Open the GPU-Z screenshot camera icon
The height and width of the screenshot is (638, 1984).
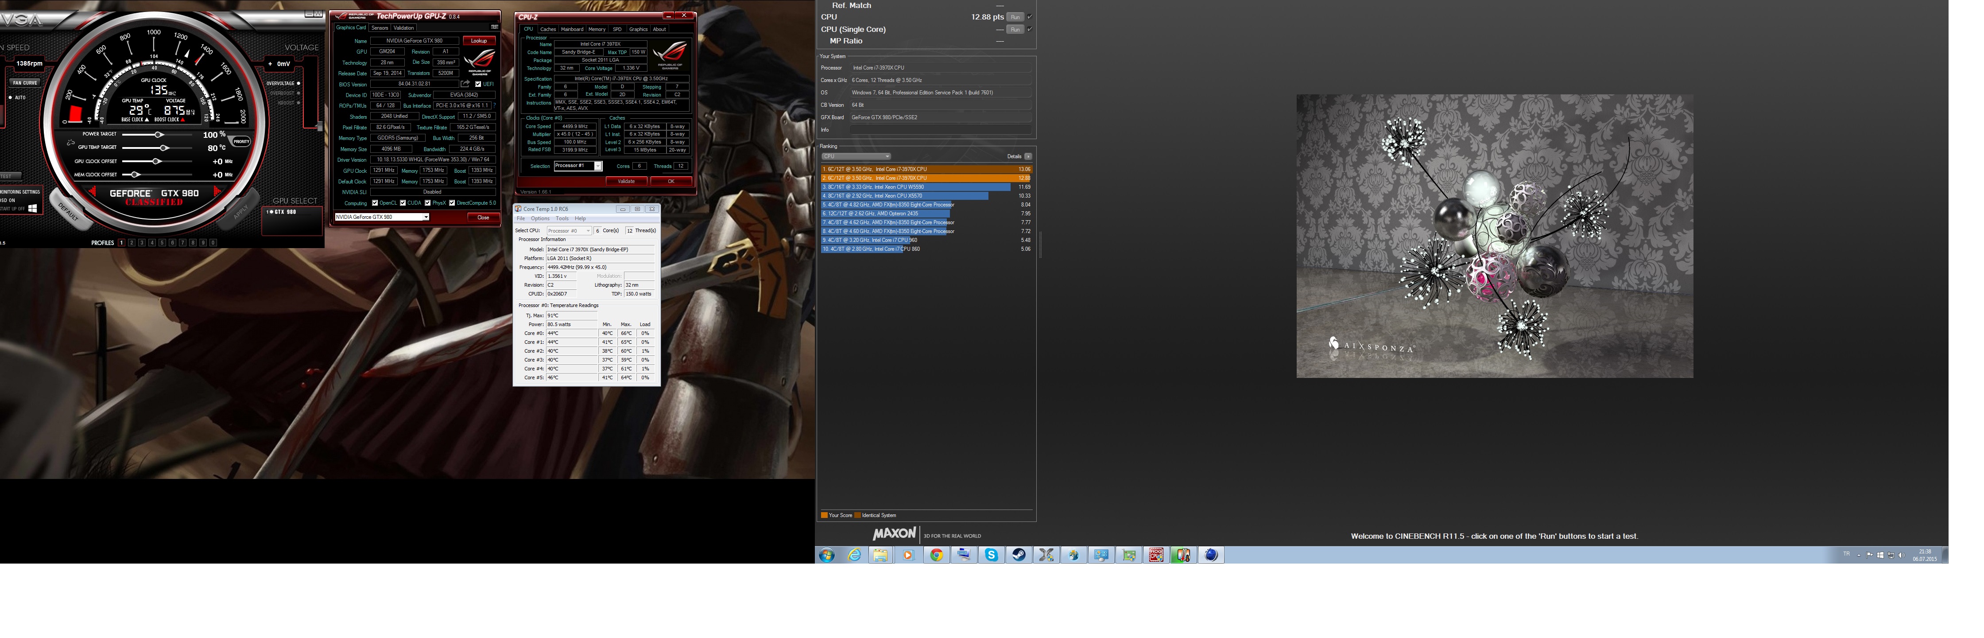pyautogui.click(x=495, y=27)
